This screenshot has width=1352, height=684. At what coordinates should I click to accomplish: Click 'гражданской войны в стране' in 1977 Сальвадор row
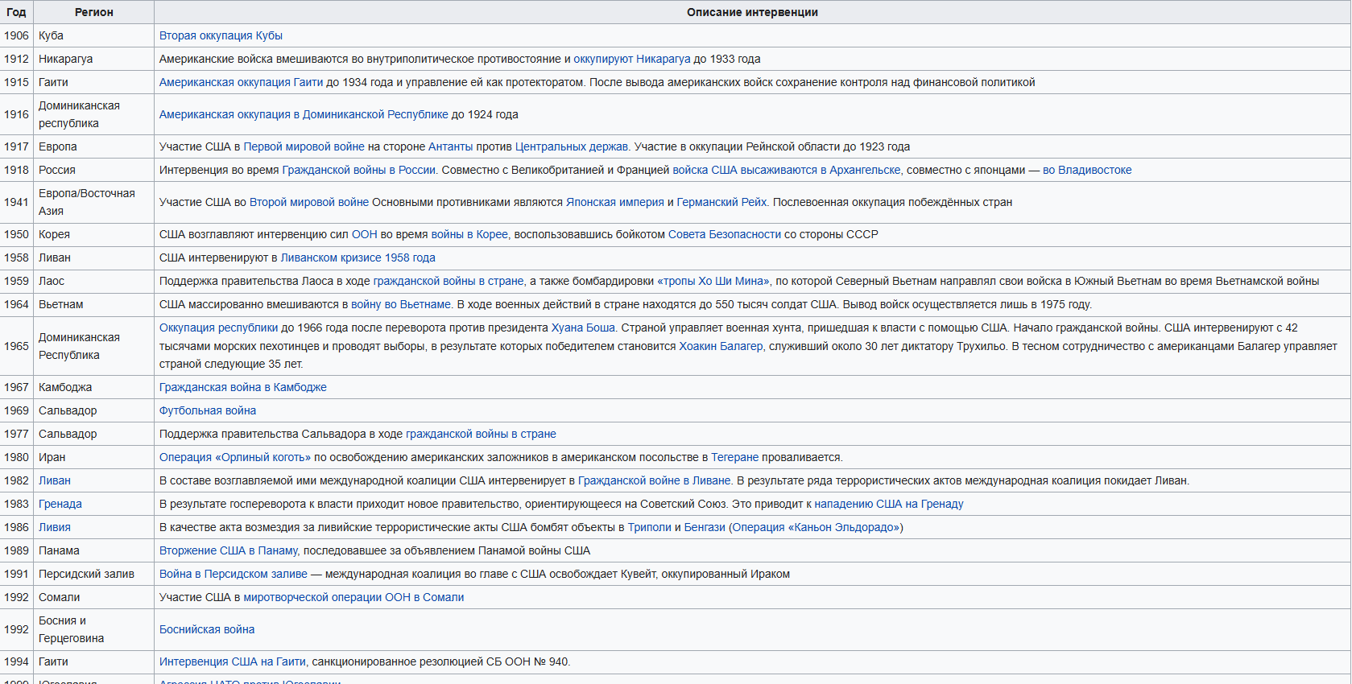pos(481,434)
